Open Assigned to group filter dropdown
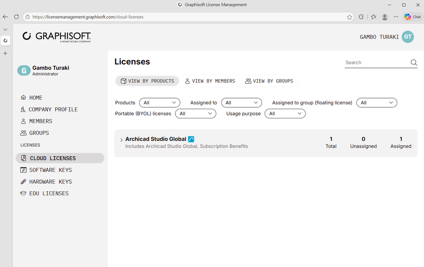The image size is (424, 267). [x=377, y=103]
